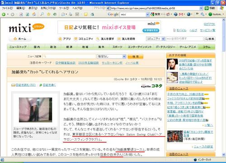Viewport: 226px width, 163px height.
Task: Go back with the green Back arrow
Action: [x=4, y=14]
